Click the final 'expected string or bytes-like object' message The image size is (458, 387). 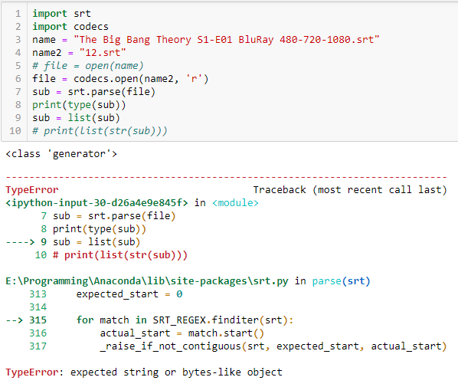pyautogui.click(x=176, y=372)
